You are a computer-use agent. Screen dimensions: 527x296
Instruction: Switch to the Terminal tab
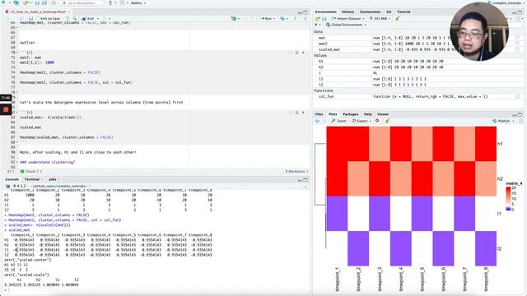point(32,179)
